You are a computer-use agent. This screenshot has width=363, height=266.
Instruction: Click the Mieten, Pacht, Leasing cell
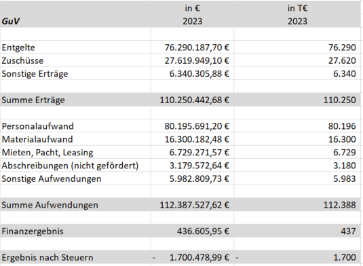click(x=75, y=152)
